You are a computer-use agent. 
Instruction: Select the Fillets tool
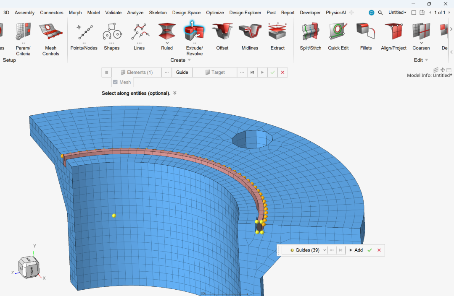point(366,33)
